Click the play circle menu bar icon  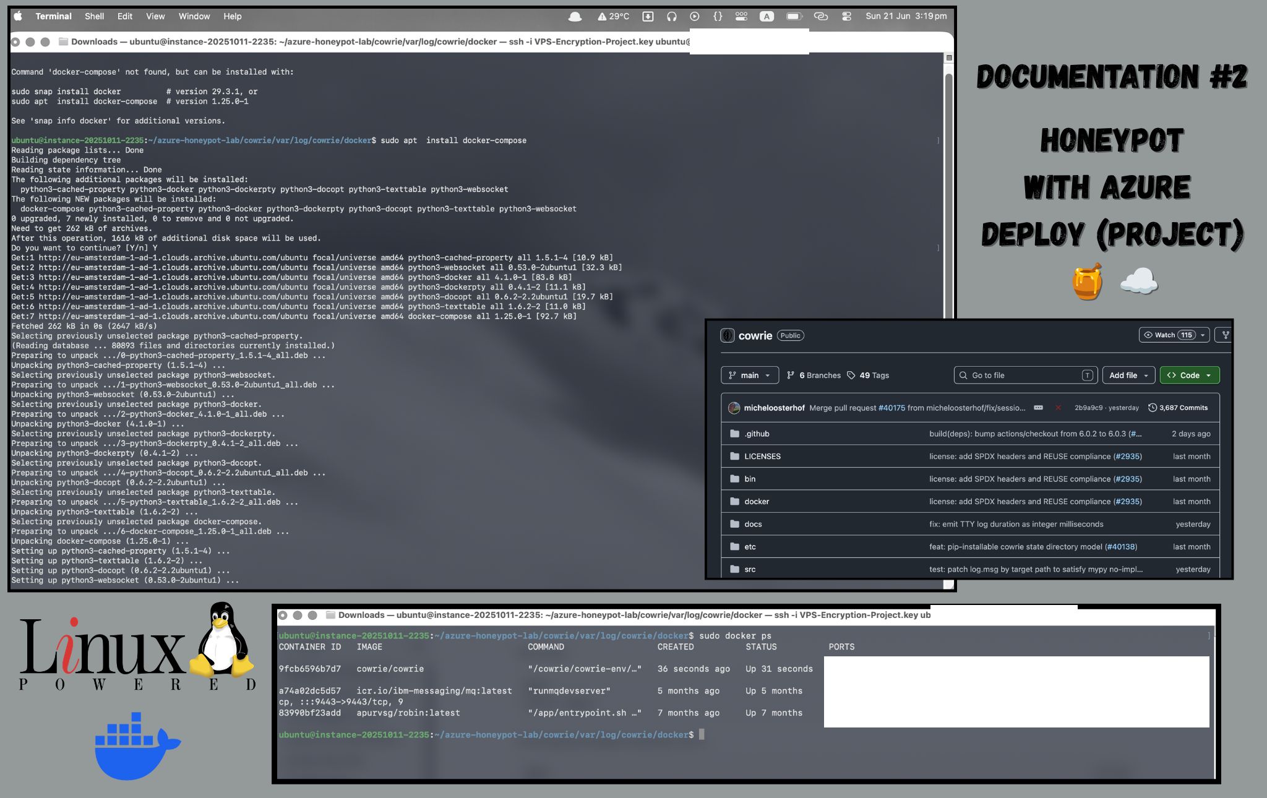coord(695,17)
